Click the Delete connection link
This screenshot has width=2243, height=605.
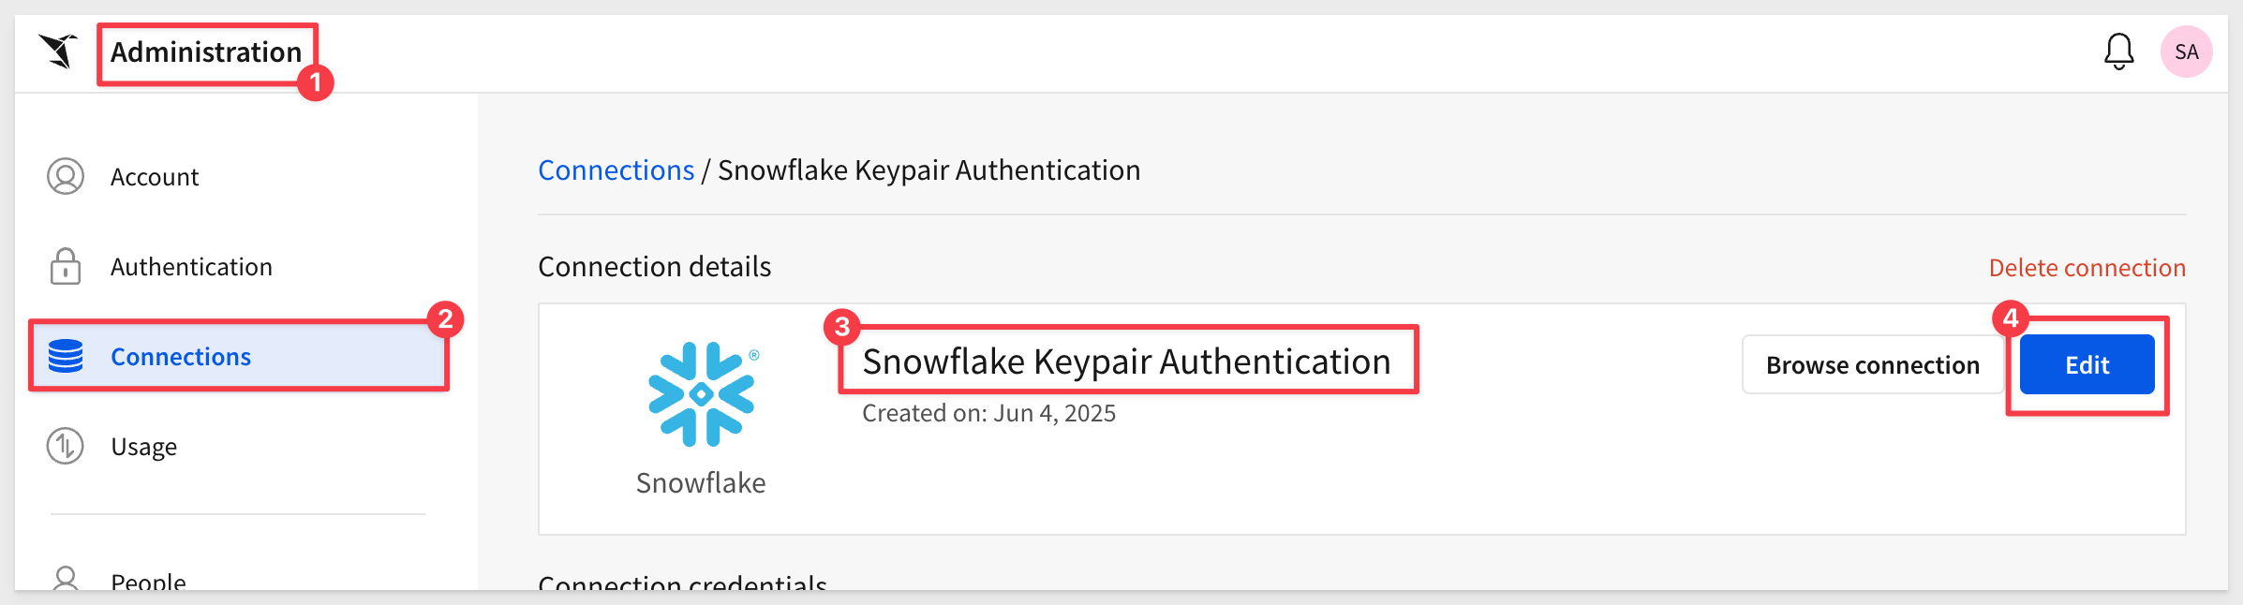(2087, 268)
